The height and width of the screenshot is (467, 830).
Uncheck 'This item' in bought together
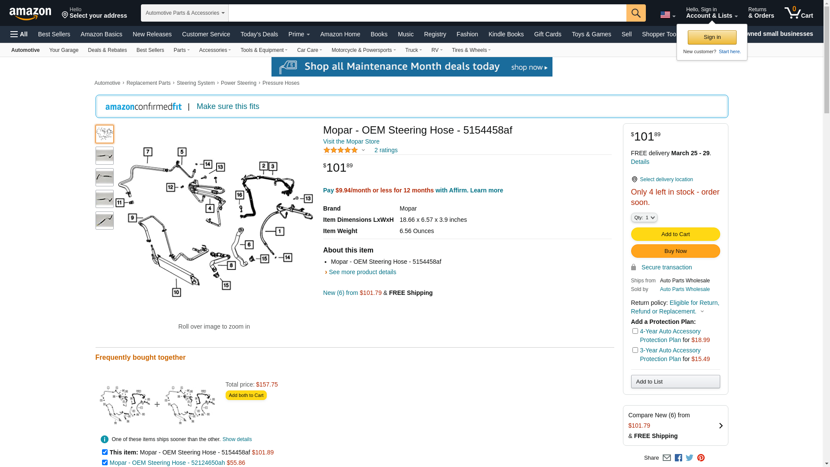(105, 452)
